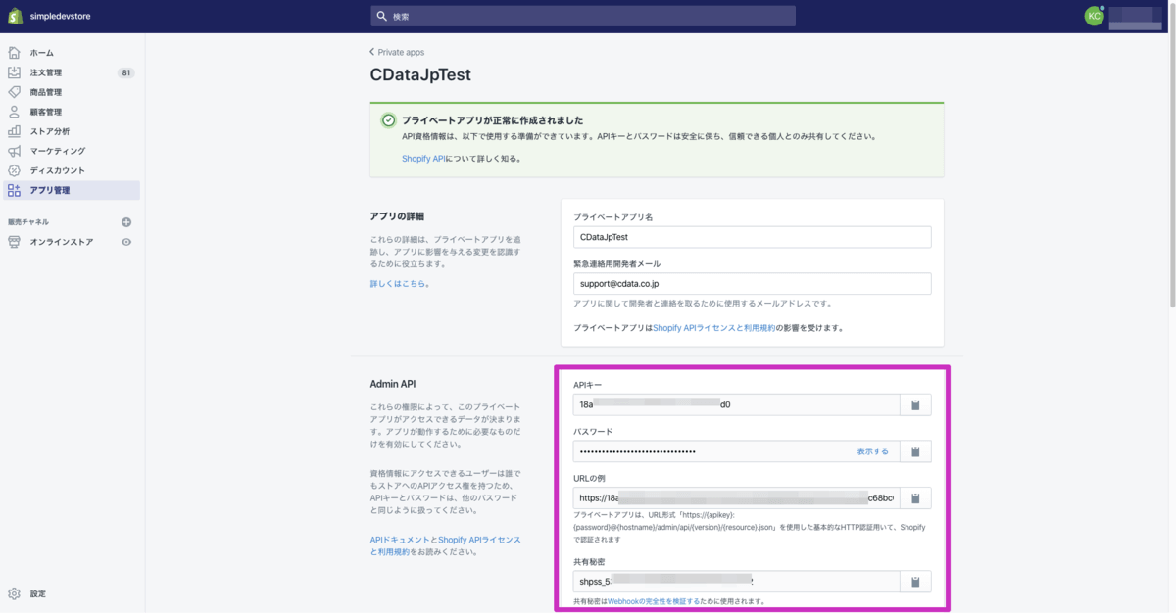Open the APIドキュメント link

(400, 540)
